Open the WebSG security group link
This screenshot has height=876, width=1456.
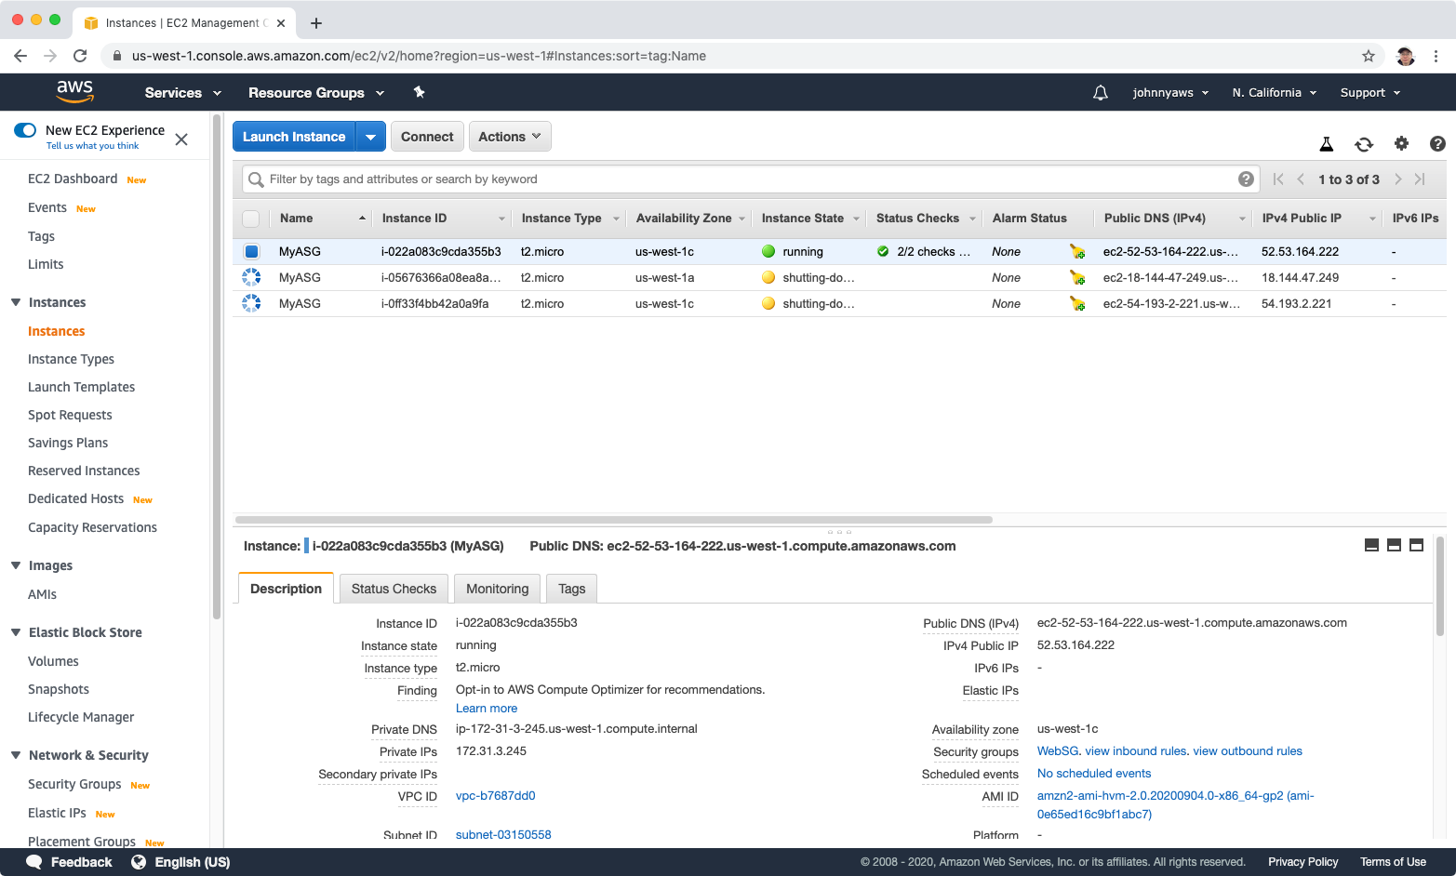(x=1058, y=751)
